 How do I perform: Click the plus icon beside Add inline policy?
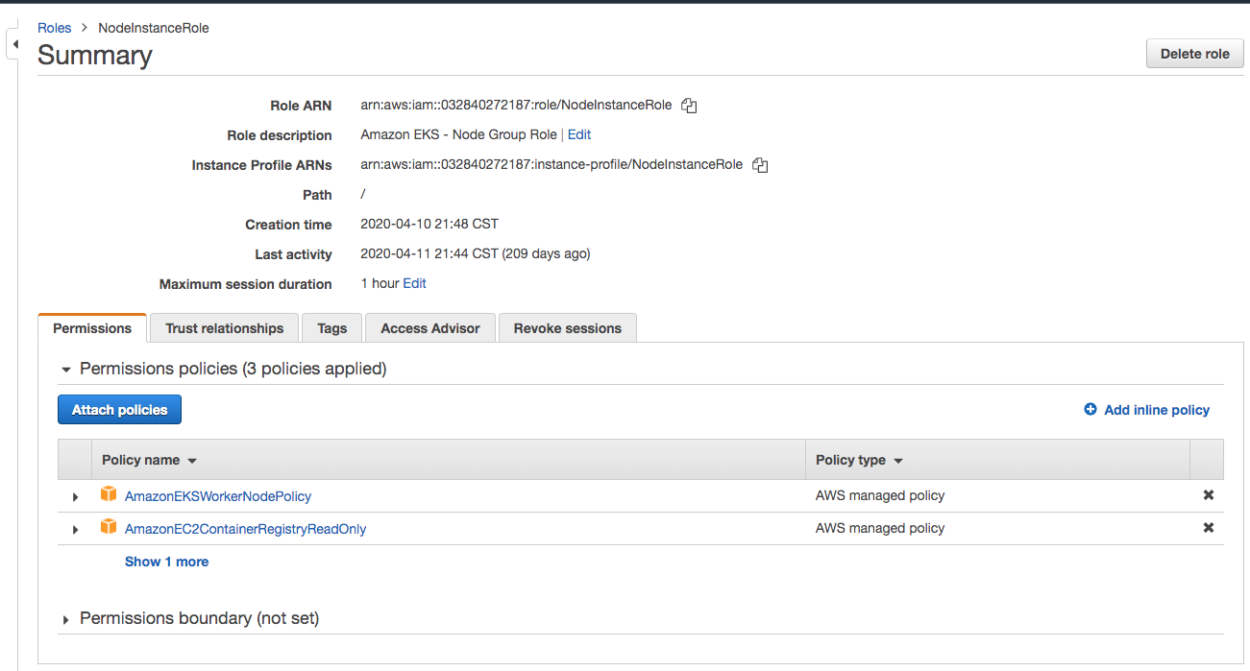click(1090, 409)
